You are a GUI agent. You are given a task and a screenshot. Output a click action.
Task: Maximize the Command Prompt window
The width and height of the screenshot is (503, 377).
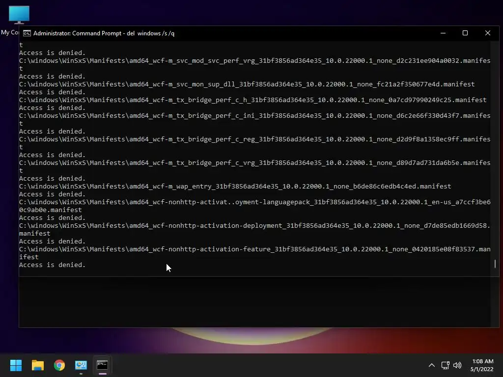click(465, 33)
